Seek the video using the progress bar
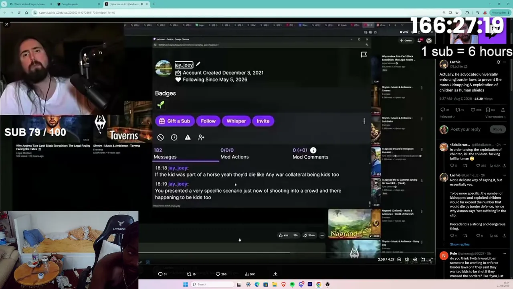The height and width of the screenshot is (289, 513). 287,253
